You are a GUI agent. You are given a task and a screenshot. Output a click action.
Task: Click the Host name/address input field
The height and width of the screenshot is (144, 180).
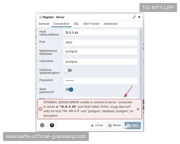tap(100, 33)
